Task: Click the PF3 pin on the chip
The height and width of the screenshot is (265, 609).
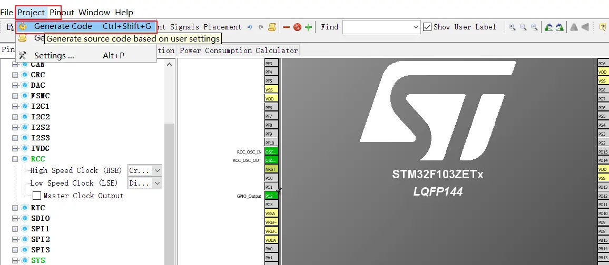Action: tap(271, 63)
